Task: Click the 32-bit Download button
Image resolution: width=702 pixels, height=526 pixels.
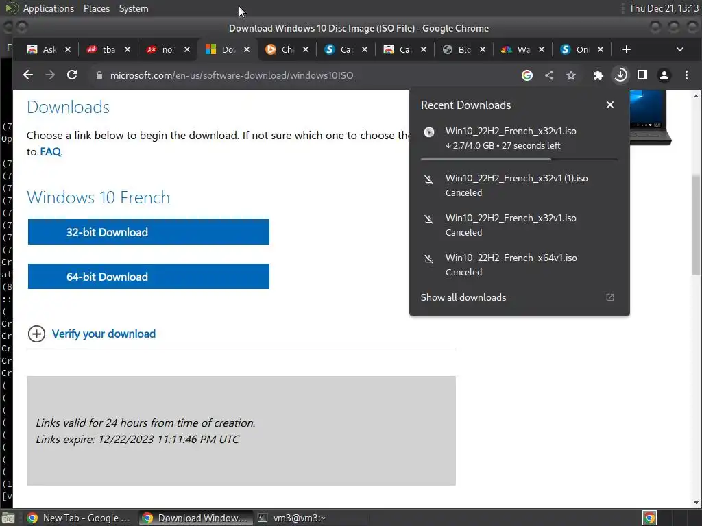Action: pyautogui.click(x=149, y=231)
